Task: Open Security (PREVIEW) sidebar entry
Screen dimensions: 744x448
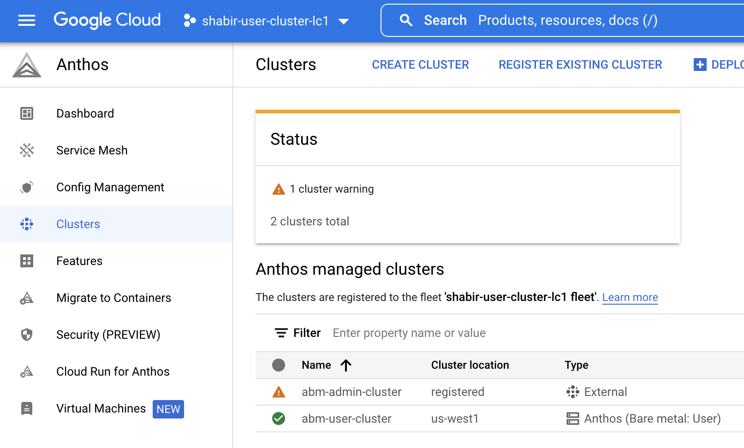Action: coord(108,335)
